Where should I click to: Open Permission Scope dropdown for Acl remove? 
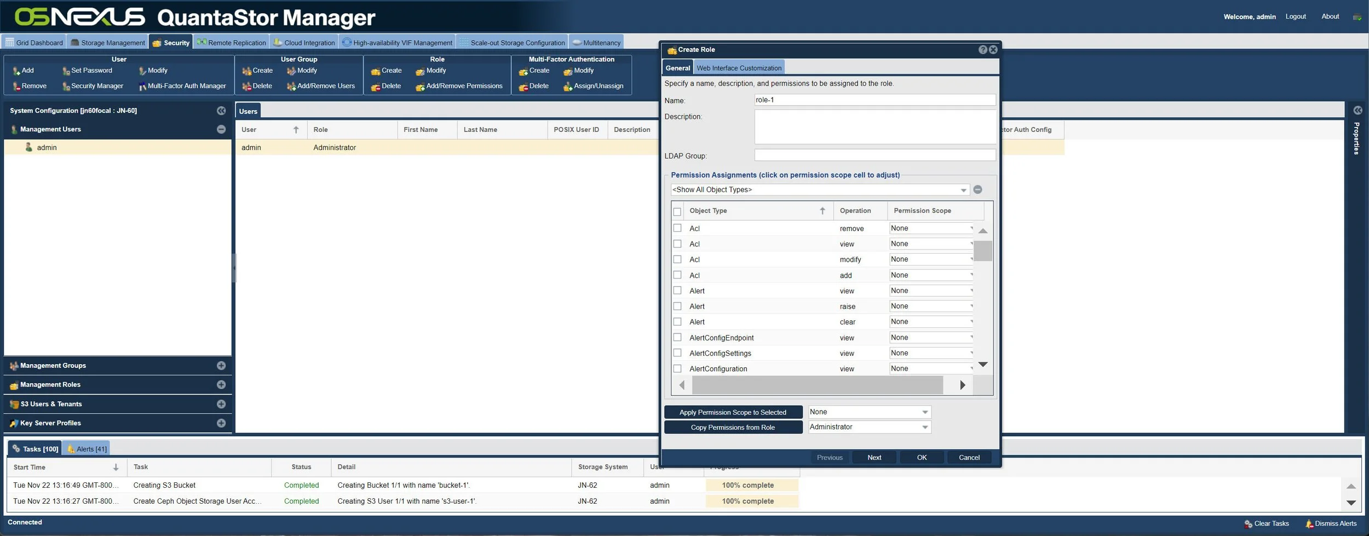coord(931,228)
